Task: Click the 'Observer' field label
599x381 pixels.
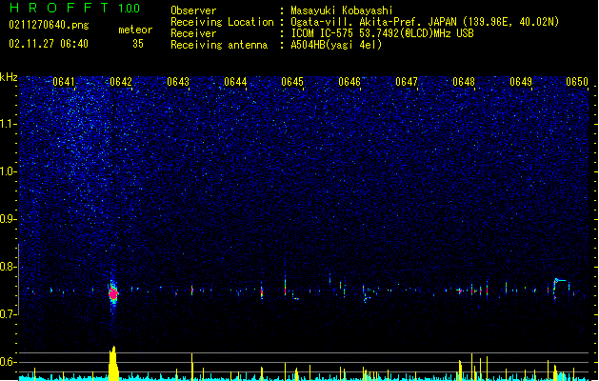Action: 193,10
